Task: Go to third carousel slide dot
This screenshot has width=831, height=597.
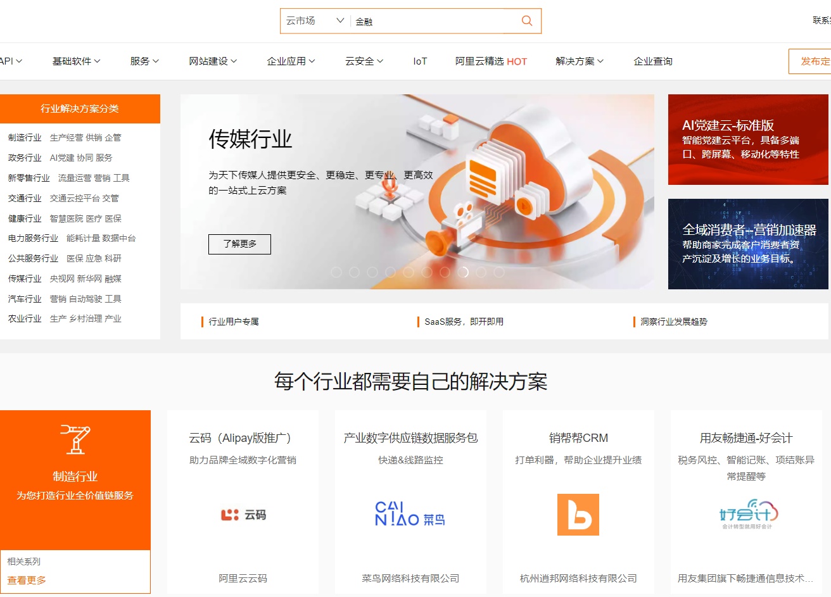Action: tap(372, 272)
